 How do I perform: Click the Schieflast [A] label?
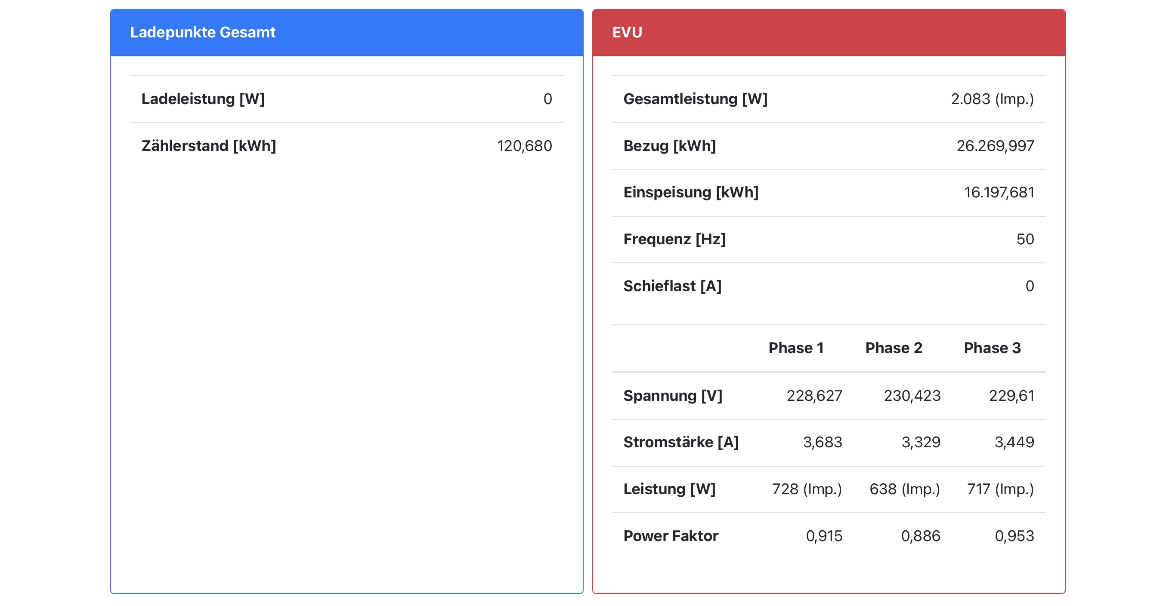tap(672, 286)
